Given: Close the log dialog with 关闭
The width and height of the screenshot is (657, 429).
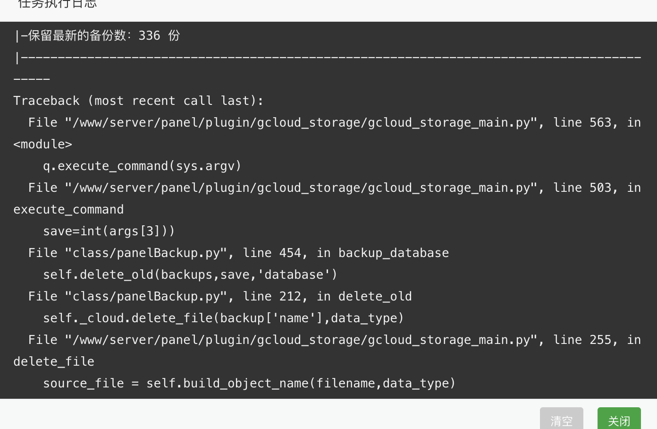Looking at the screenshot, I should coord(619,419).
